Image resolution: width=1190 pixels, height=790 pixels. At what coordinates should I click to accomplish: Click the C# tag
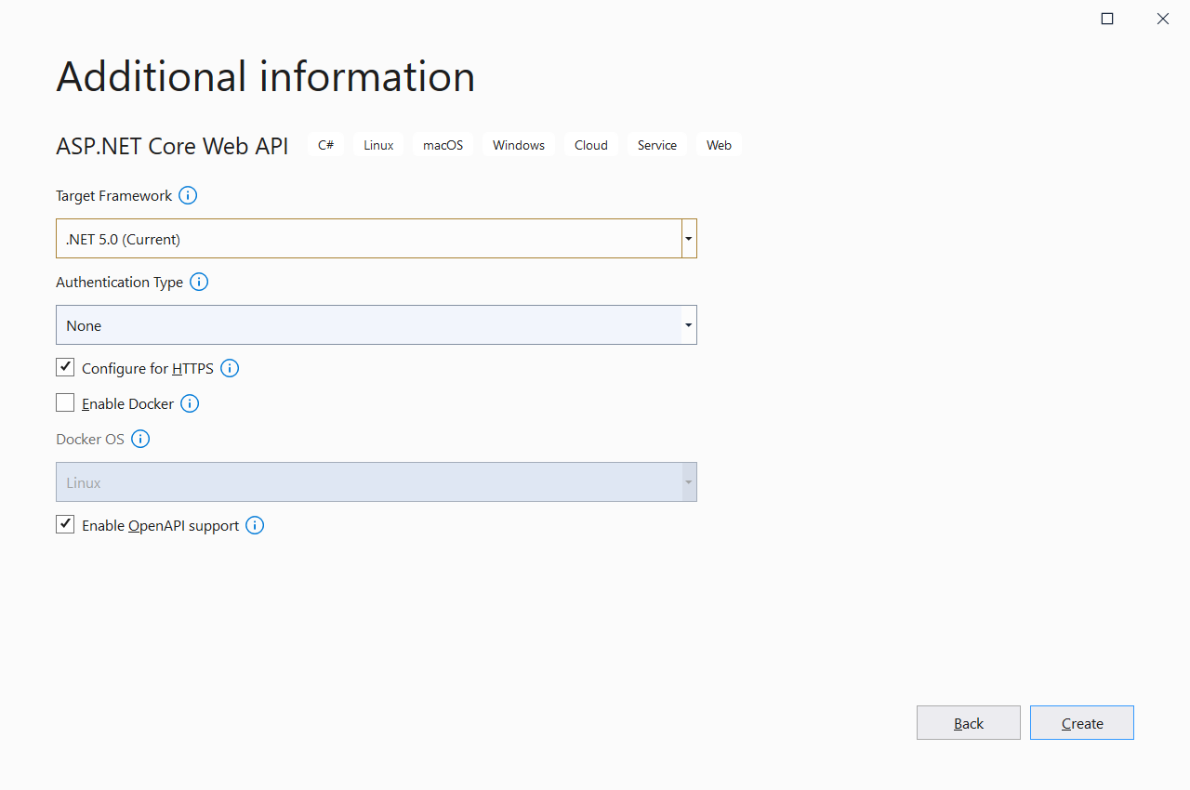[325, 145]
